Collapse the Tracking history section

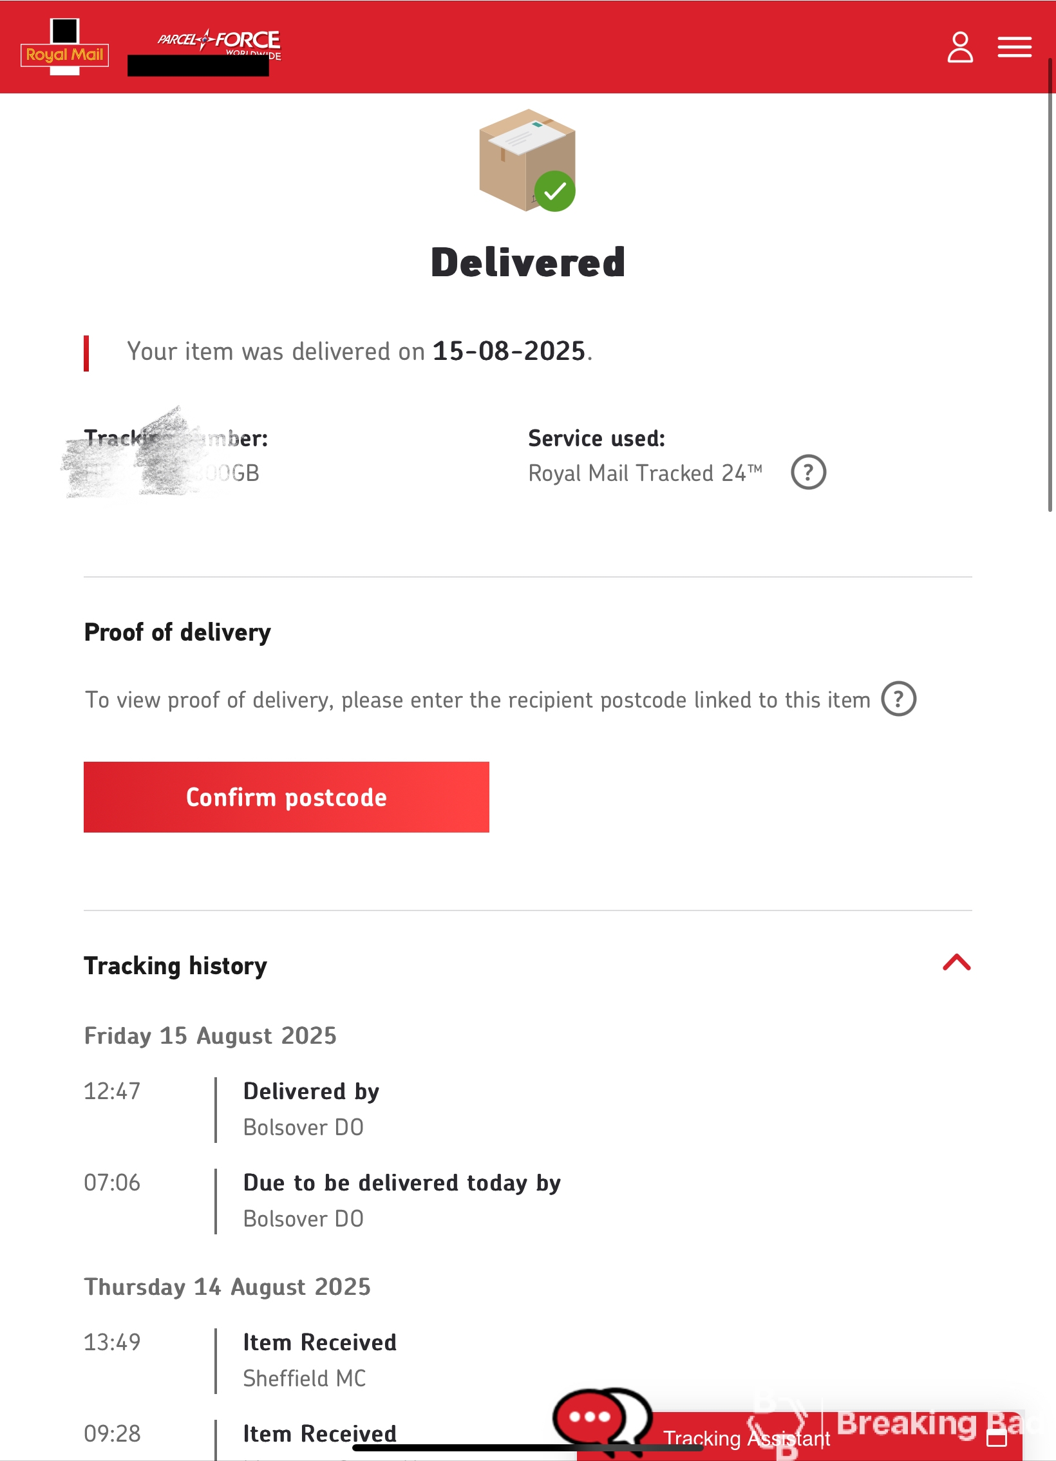click(x=956, y=963)
